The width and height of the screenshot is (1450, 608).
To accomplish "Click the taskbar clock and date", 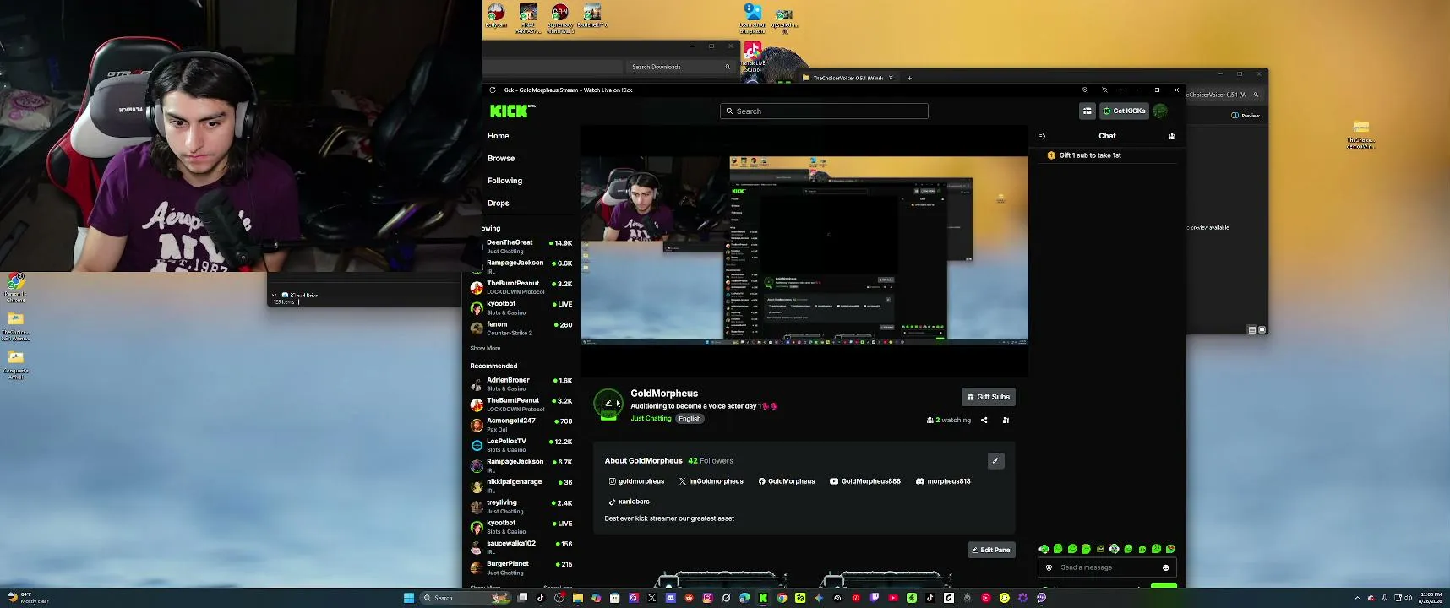I will pos(1431,598).
